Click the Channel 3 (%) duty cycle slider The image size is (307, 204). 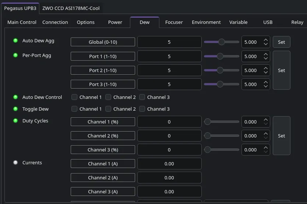click(x=222, y=150)
